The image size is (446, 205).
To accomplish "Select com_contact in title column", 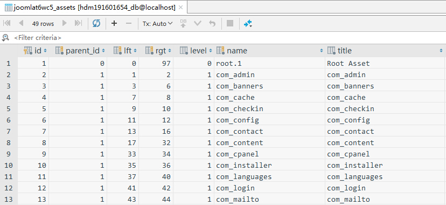I will [385, 131].
